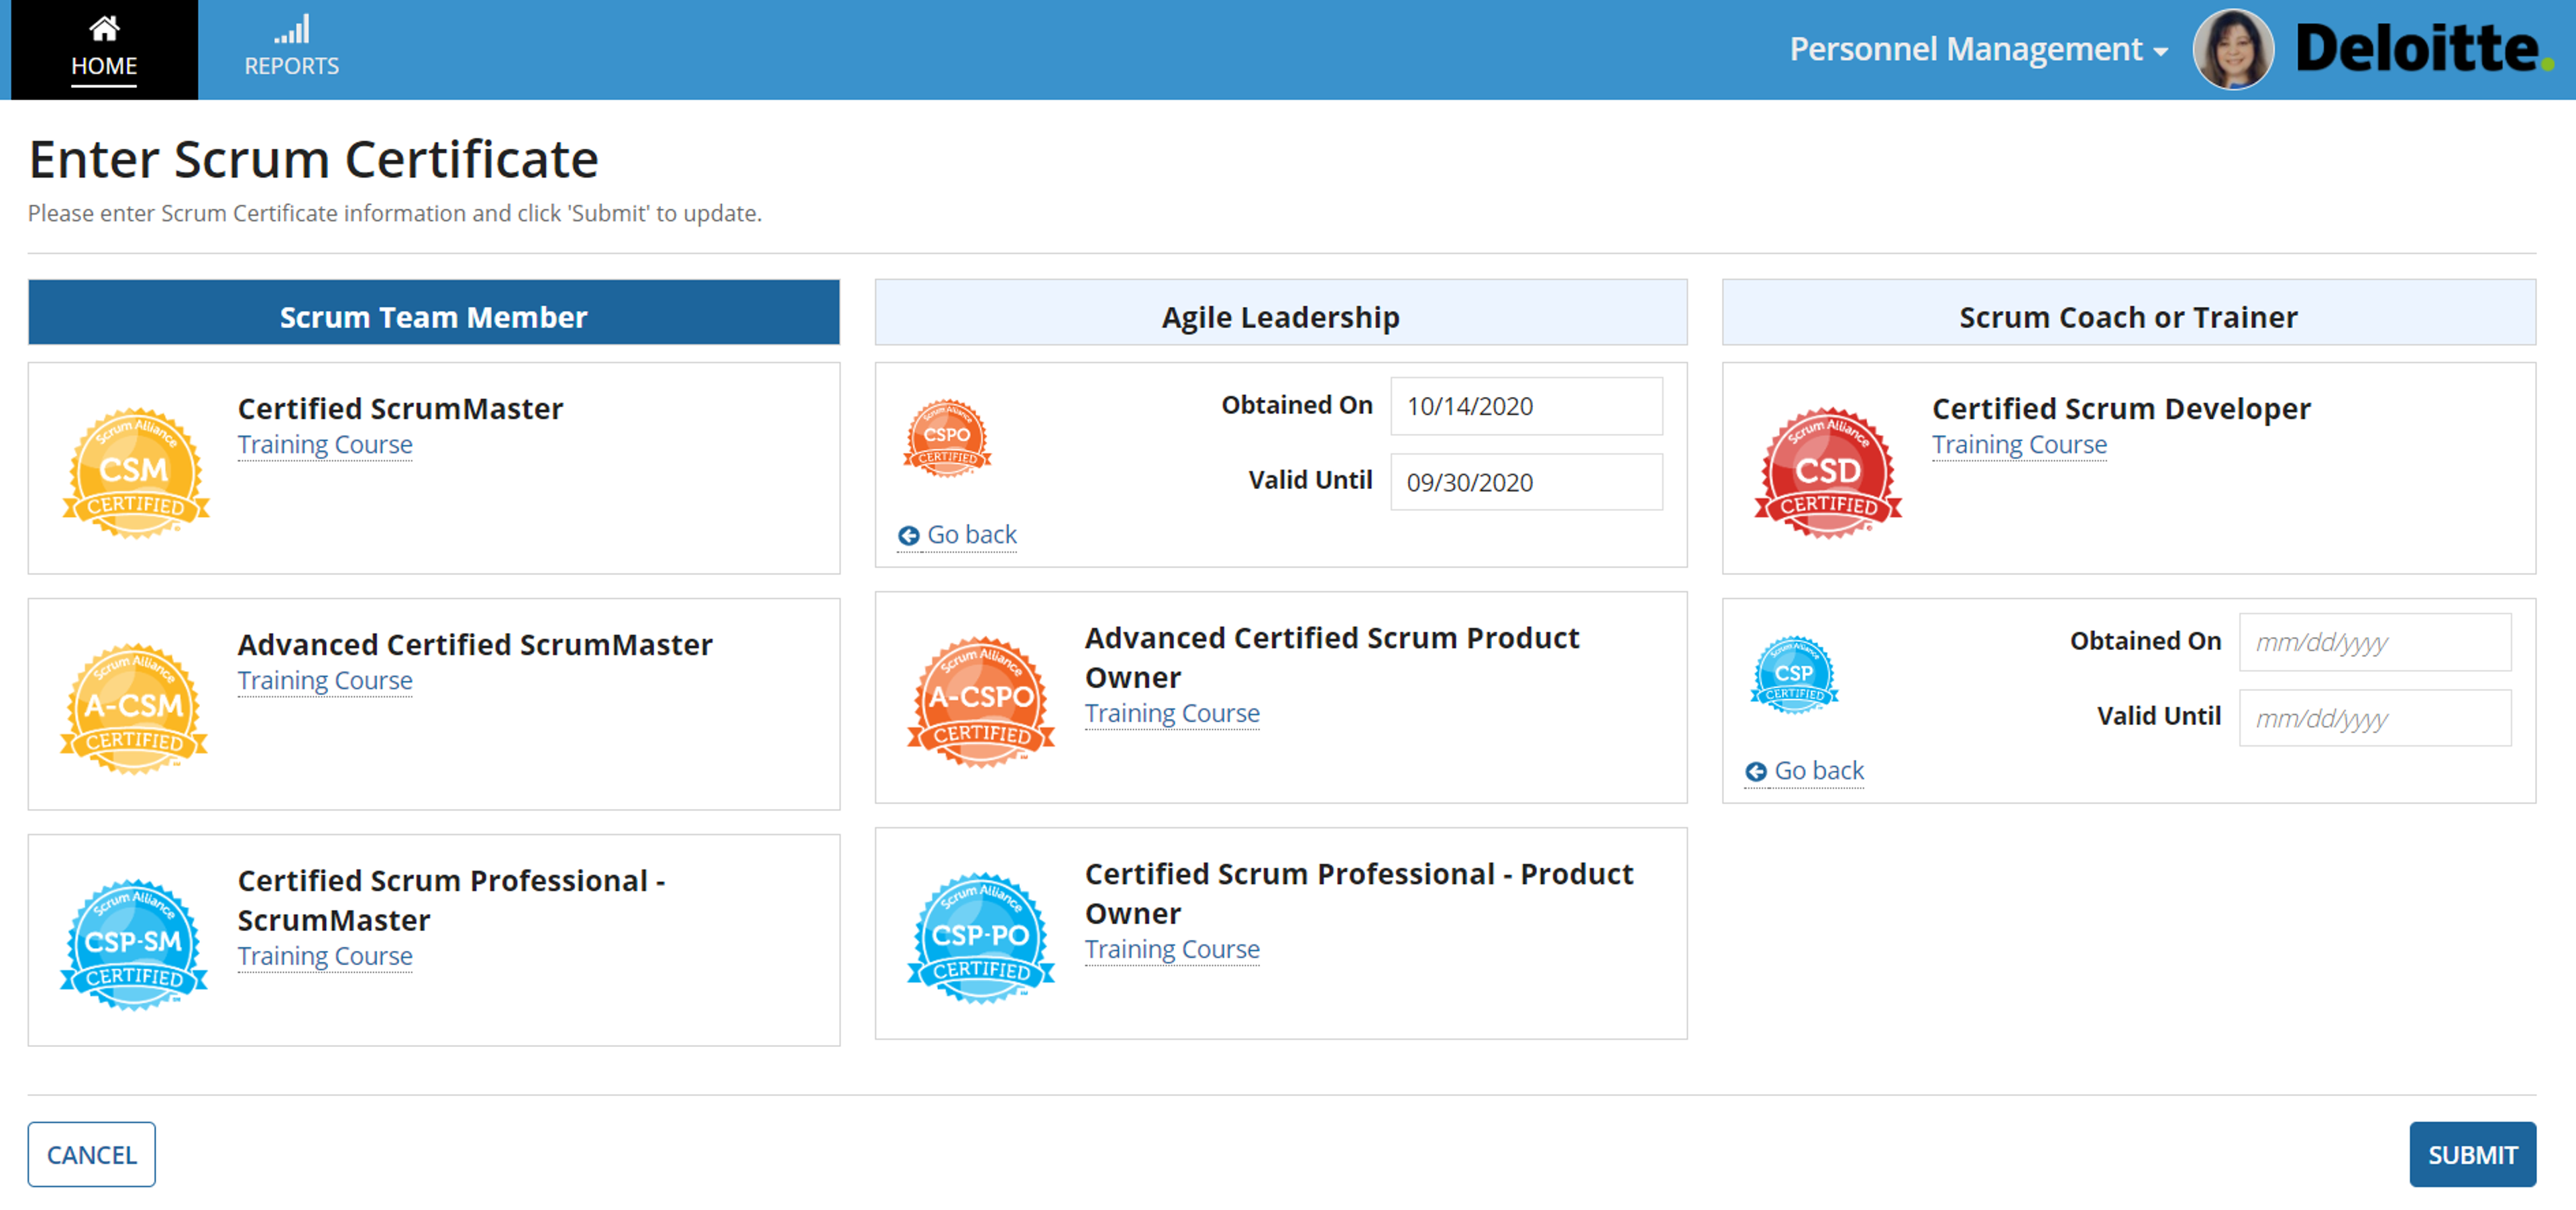Click the SUBMIT button
2576x1210 pixels.
[2472, 1154]
